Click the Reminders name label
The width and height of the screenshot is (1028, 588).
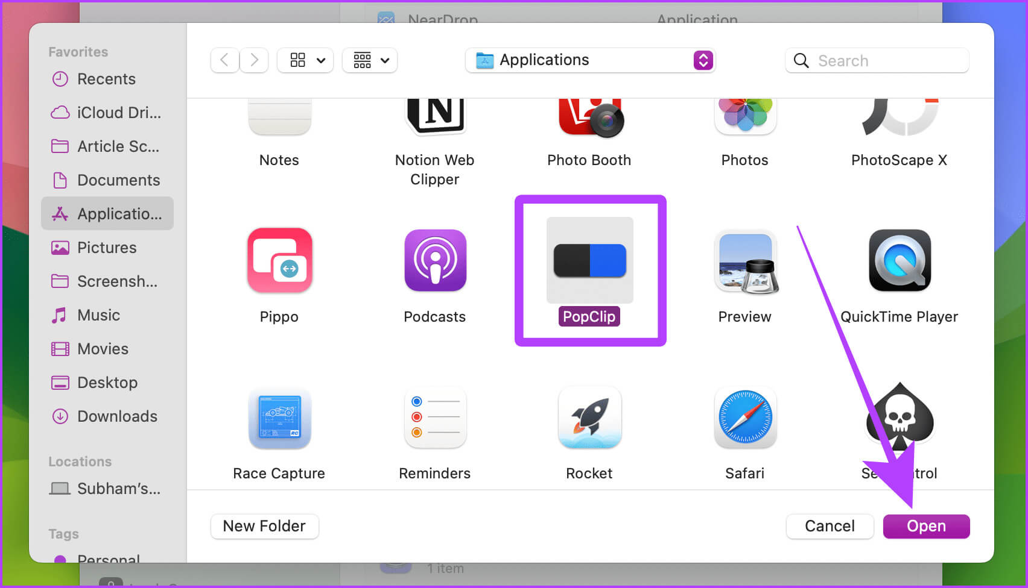coord(435,474)
